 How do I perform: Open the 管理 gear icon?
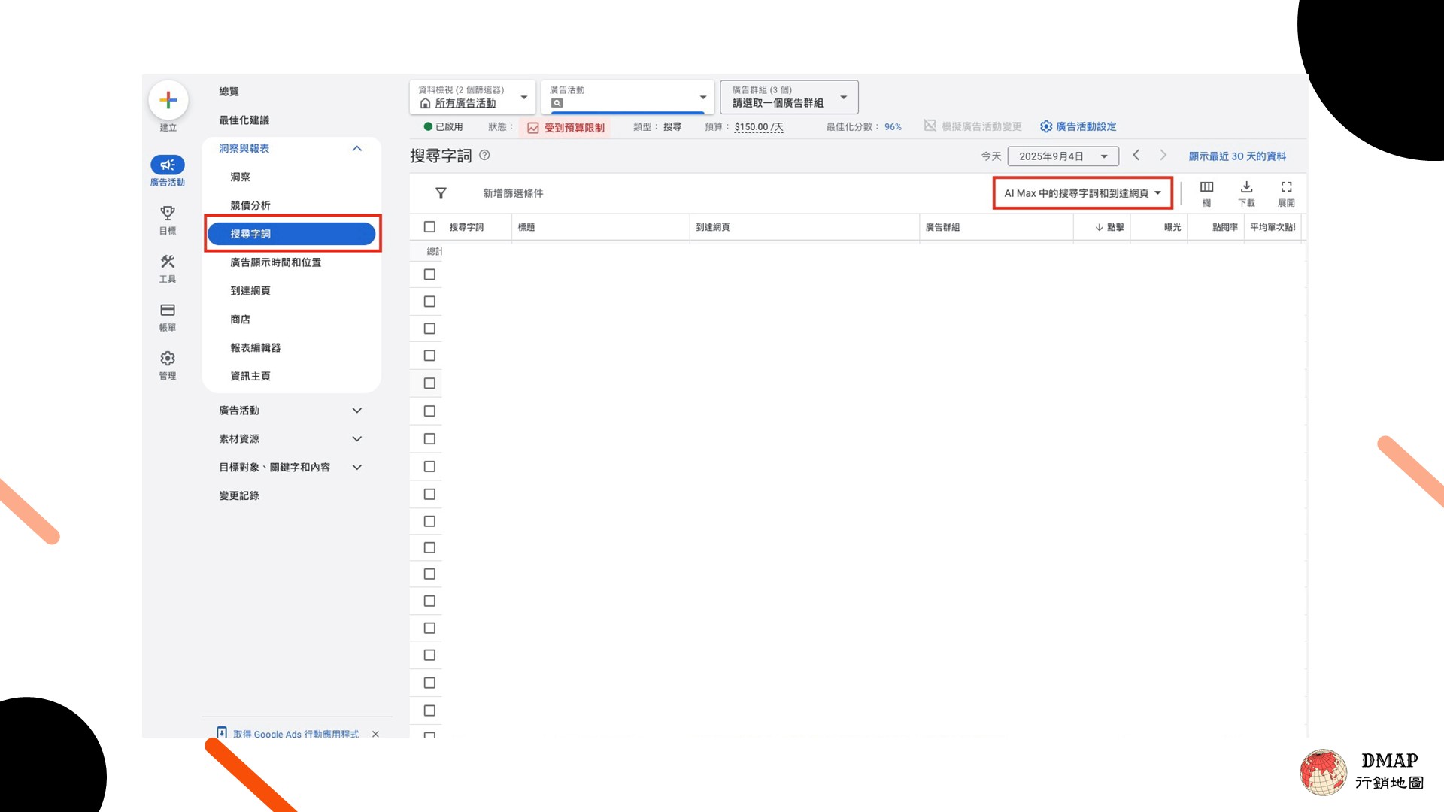pos(168,359)
